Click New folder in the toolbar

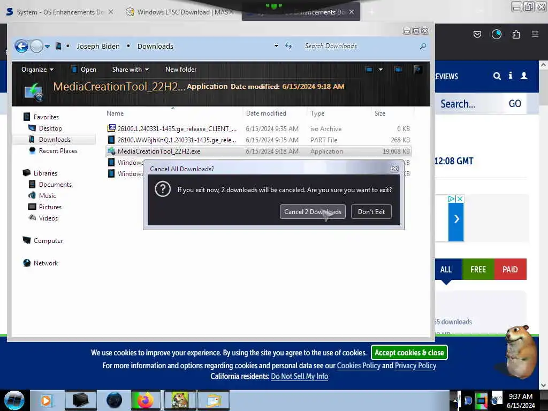(x=181, y=70)
